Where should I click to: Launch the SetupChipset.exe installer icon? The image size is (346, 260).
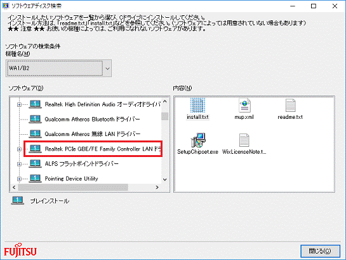198,140
